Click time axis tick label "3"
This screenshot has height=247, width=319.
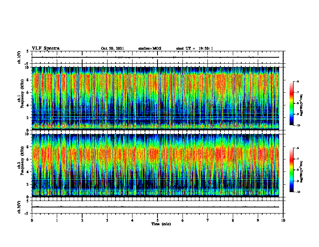107,220
